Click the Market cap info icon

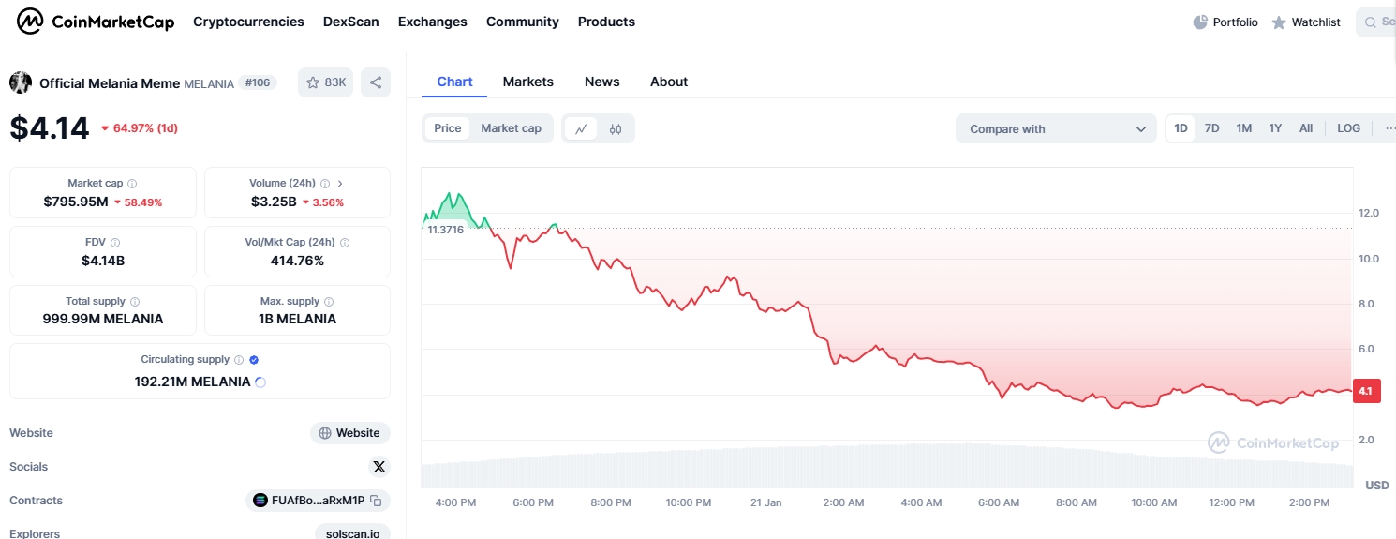(132, 184)
